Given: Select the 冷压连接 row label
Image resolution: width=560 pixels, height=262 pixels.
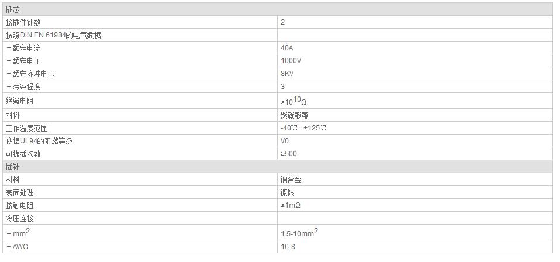Looking at the screenshot, I should click(x=20, y=218).
